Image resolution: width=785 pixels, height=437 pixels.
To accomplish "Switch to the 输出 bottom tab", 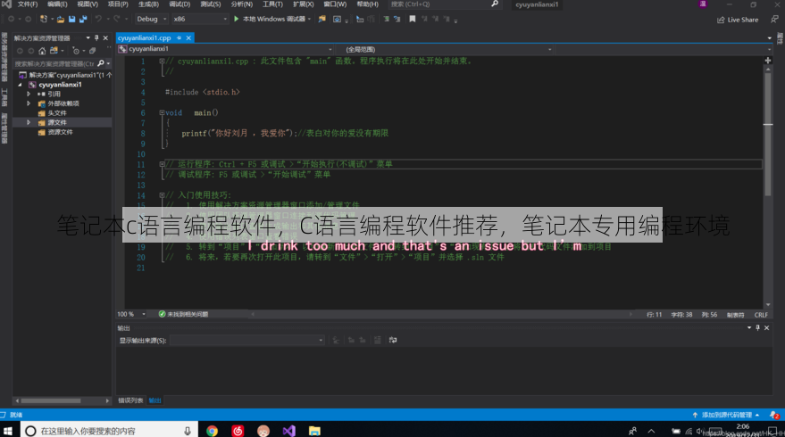I will pos(155,400).
